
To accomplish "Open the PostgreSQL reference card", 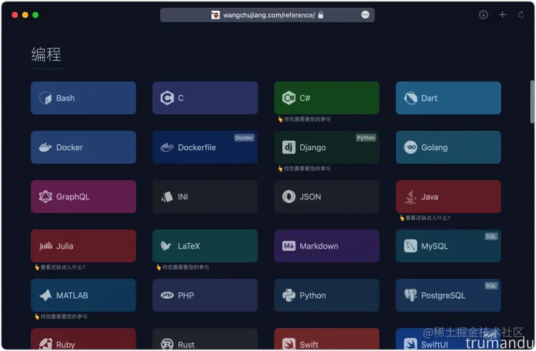I will pos(449,295).
